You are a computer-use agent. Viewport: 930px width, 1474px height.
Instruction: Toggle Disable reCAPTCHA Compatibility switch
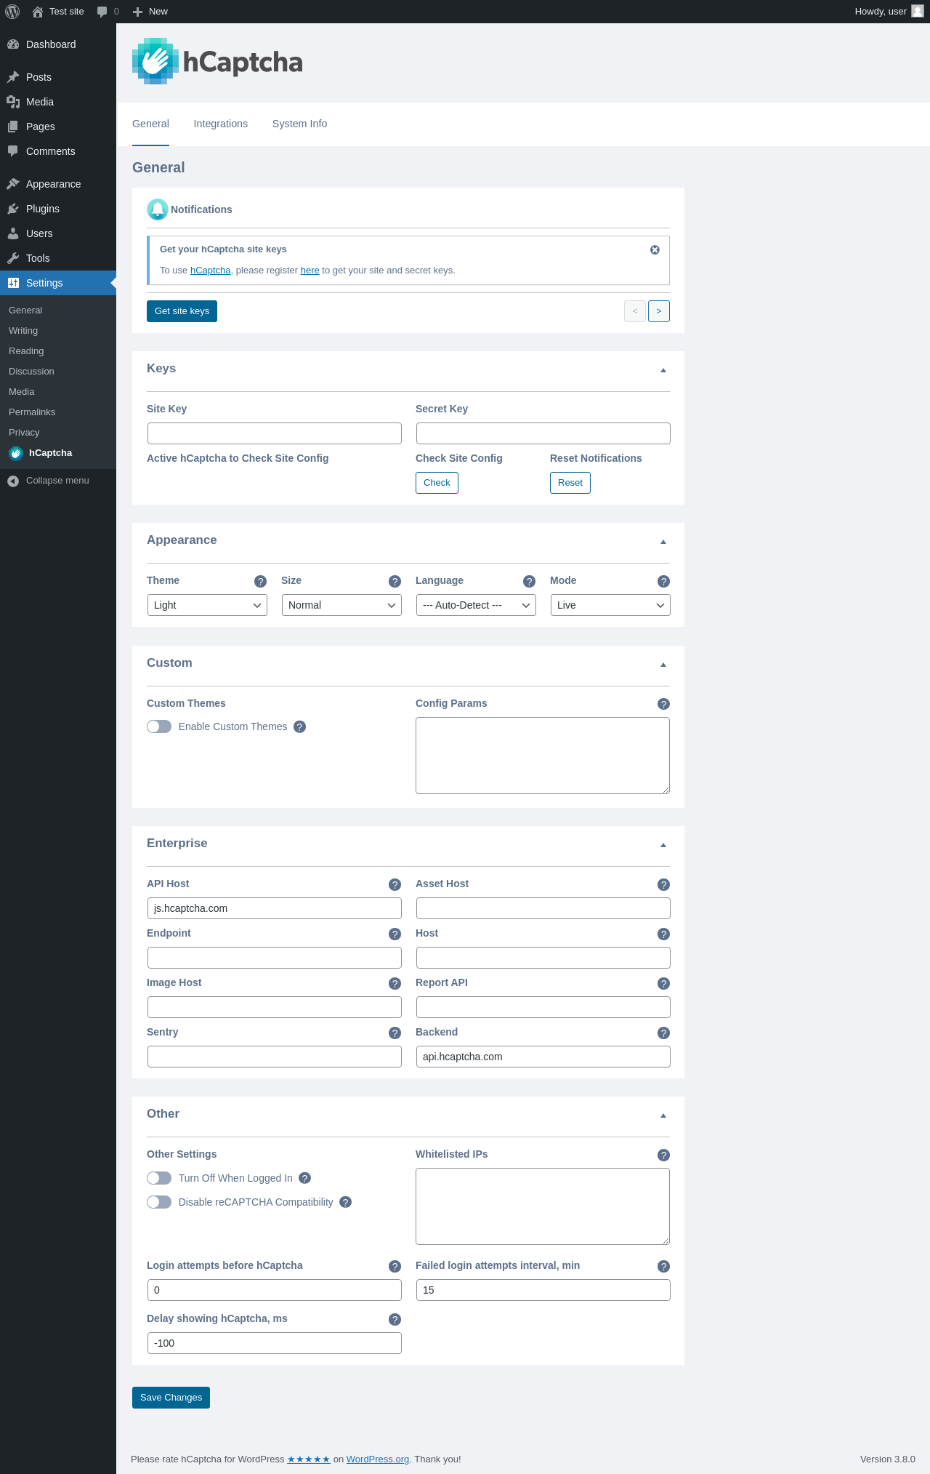pyautogui.click(x=159, y=1202)
